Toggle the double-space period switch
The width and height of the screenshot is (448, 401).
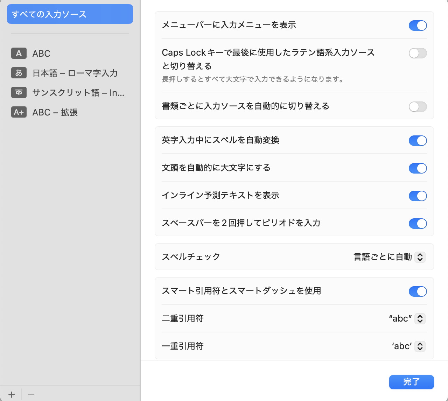tap(418, 224)
